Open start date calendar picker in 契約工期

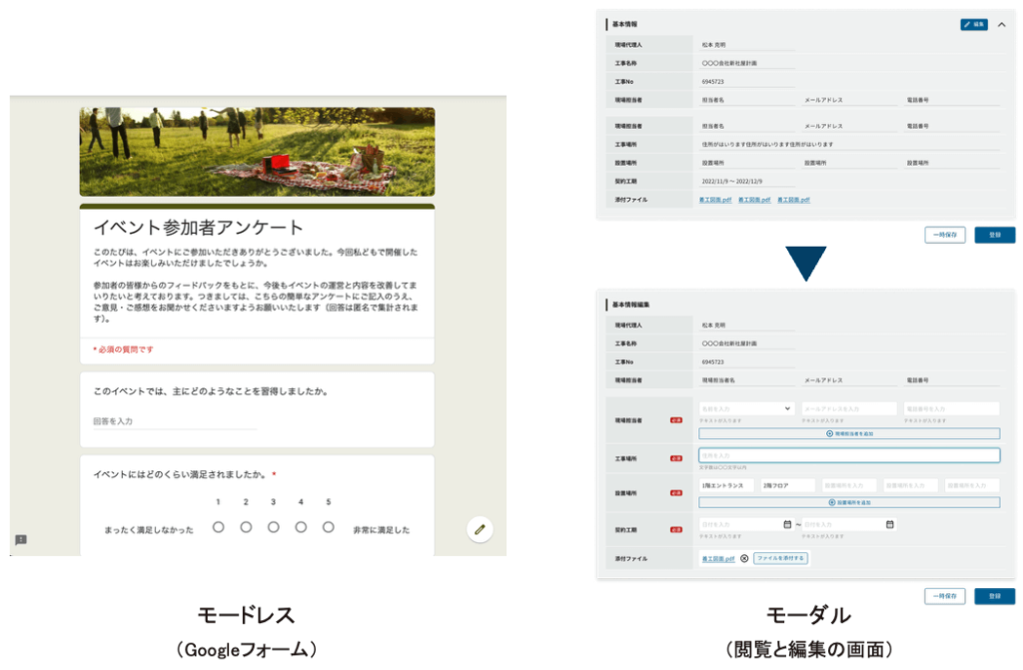point(787,524)
